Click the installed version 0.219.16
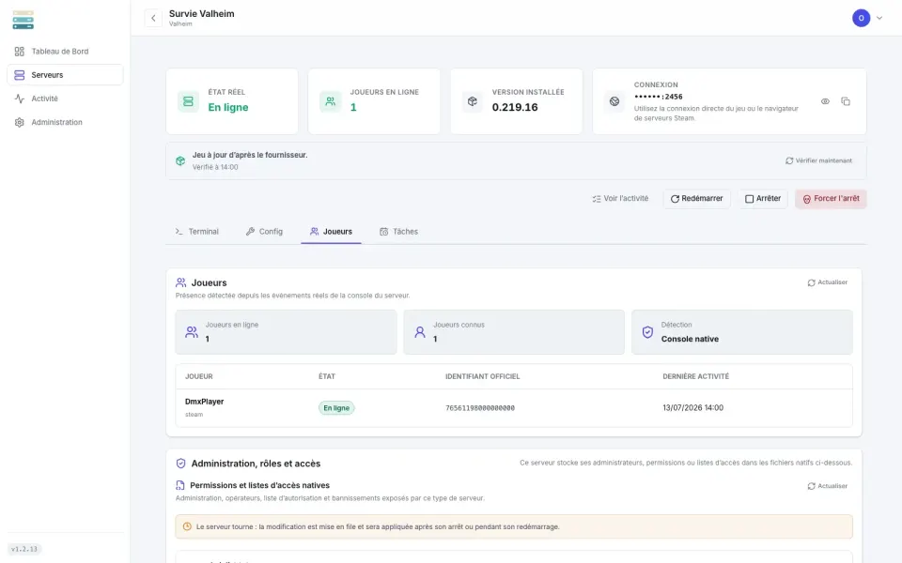Image resolution: width=902 pixels, height=563 pixels. [x=515, y=107]
